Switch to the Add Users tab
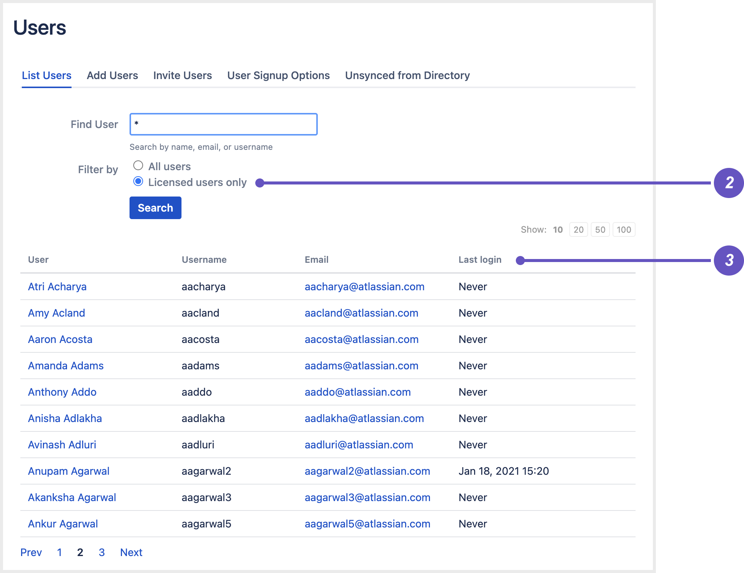This screenshot has height=573, width=744. click(112, 75)
